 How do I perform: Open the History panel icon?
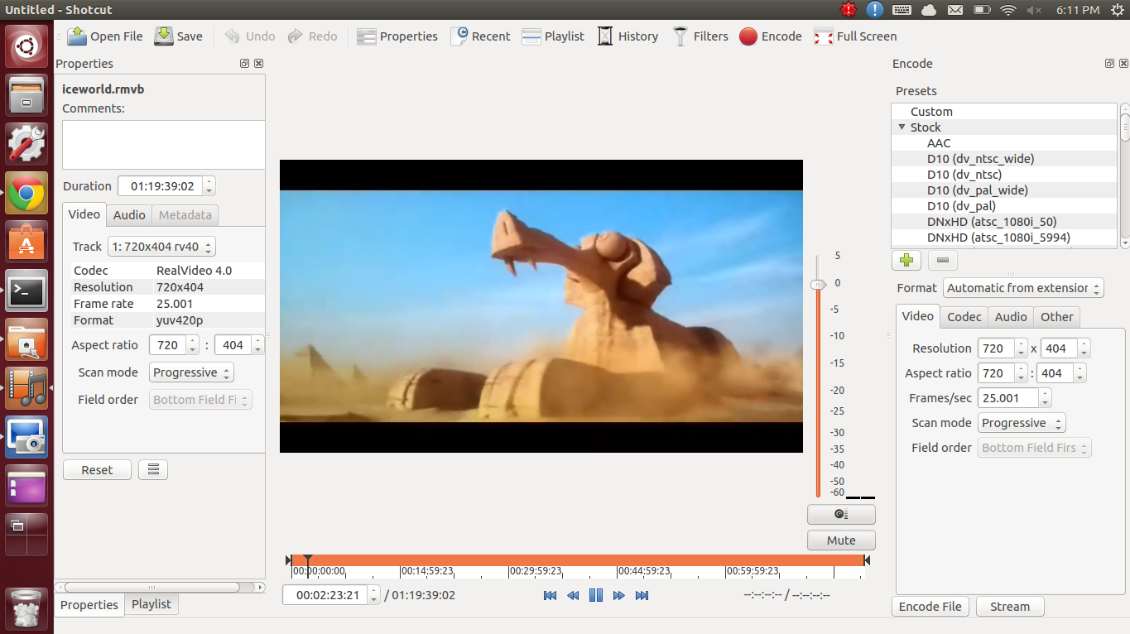(x=605, y=36)
